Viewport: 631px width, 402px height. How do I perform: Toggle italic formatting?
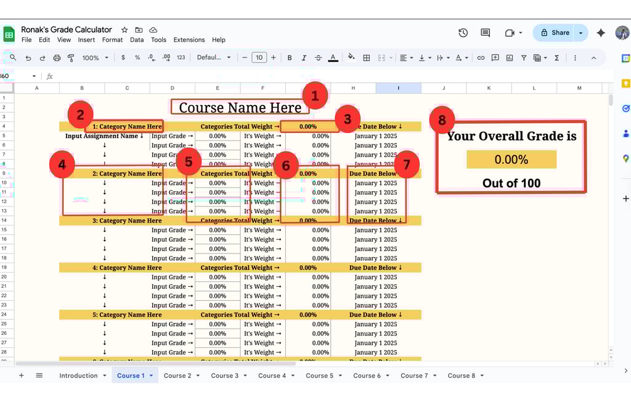304,58
